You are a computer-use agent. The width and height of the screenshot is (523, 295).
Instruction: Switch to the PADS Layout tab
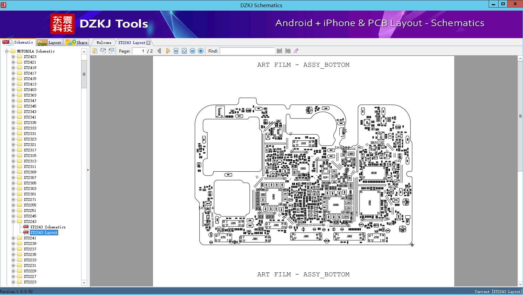(49, 43)
